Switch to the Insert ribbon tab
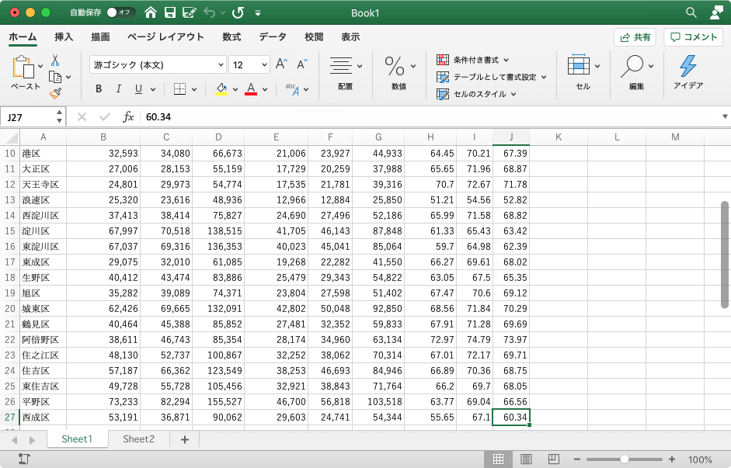This screenshot has width=731, height=468. (64, 36)
